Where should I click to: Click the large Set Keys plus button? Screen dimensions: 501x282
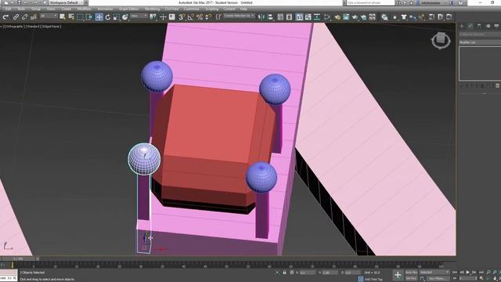pyautogui.click(x=398, y=275)
